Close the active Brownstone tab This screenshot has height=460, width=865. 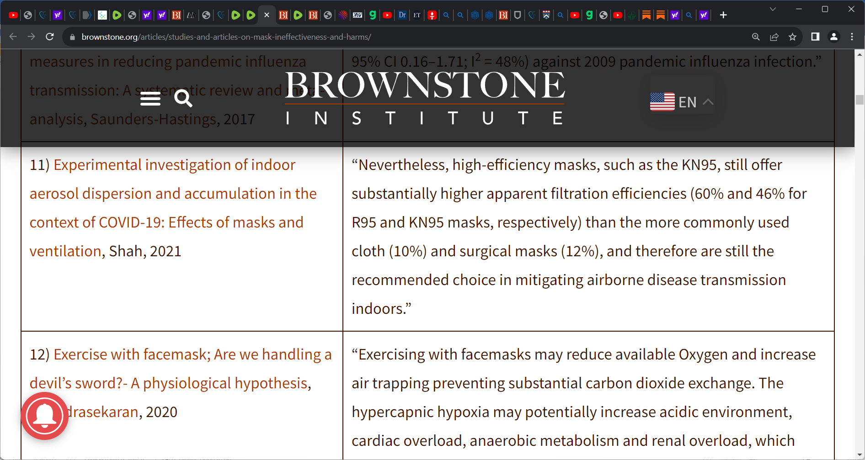(267, 15)
